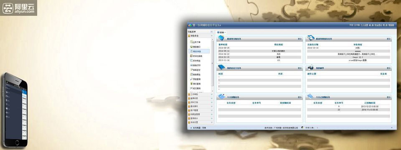Open 询价查询 in the sidebar
Image resolution: width=401 pixels, height=150 pixels.
click(x=195, y=84)
